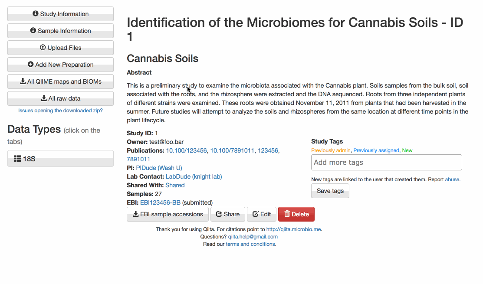The width and height of the screenshot is (483, 284).
Task: Click the Study Information info icon
Action: [x=36, y=14]
